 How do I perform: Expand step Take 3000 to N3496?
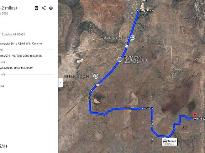[x=21, y=56]
